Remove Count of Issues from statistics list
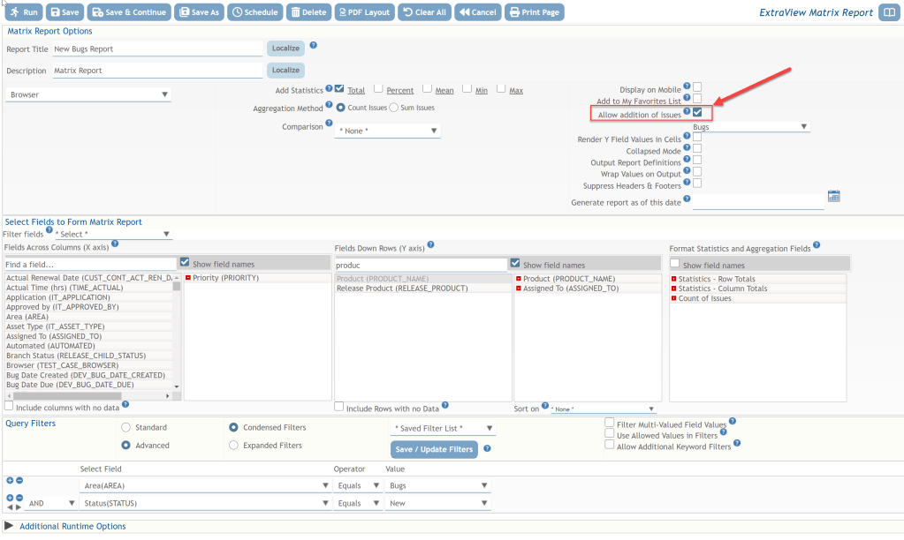Image resolution: width=904 pixels, height=540 pixels. [x=673, y=298]
